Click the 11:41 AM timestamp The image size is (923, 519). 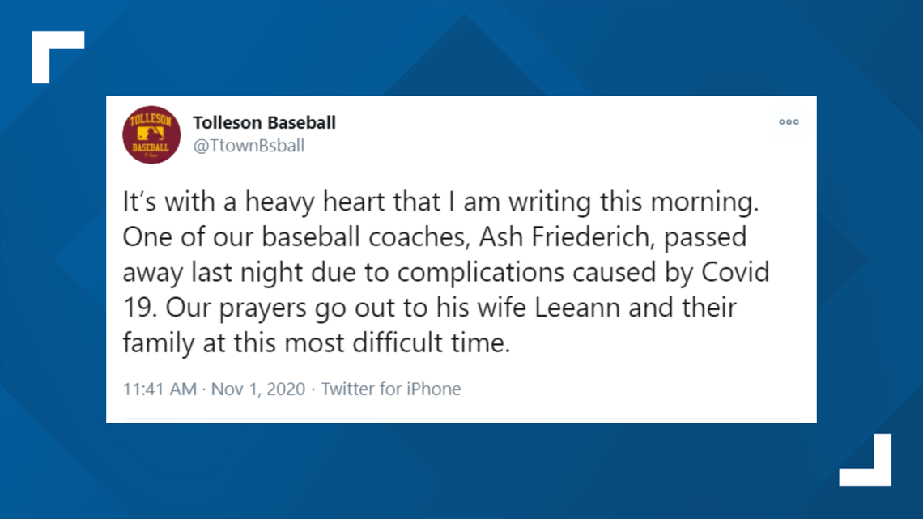(160, 389)
